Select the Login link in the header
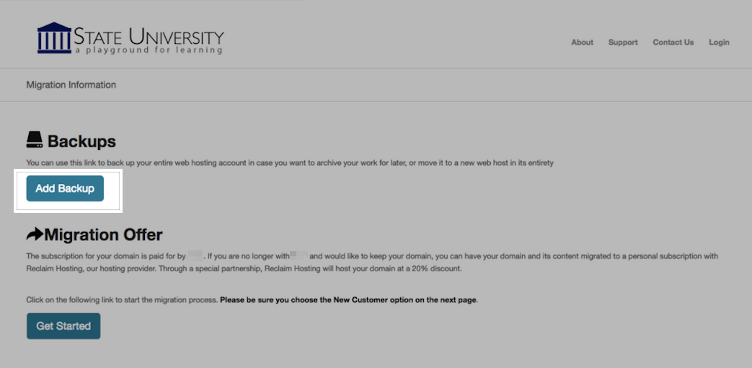 click(x=719, y=43)
